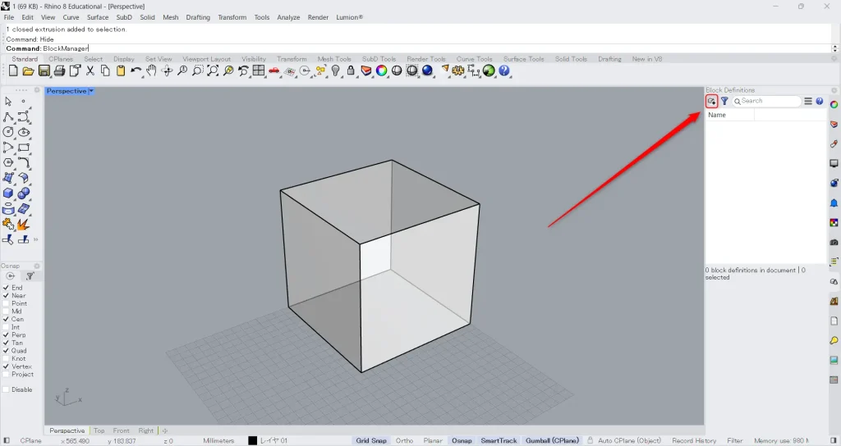Click the Print icon in Standard toolbar

coord(59,71)
